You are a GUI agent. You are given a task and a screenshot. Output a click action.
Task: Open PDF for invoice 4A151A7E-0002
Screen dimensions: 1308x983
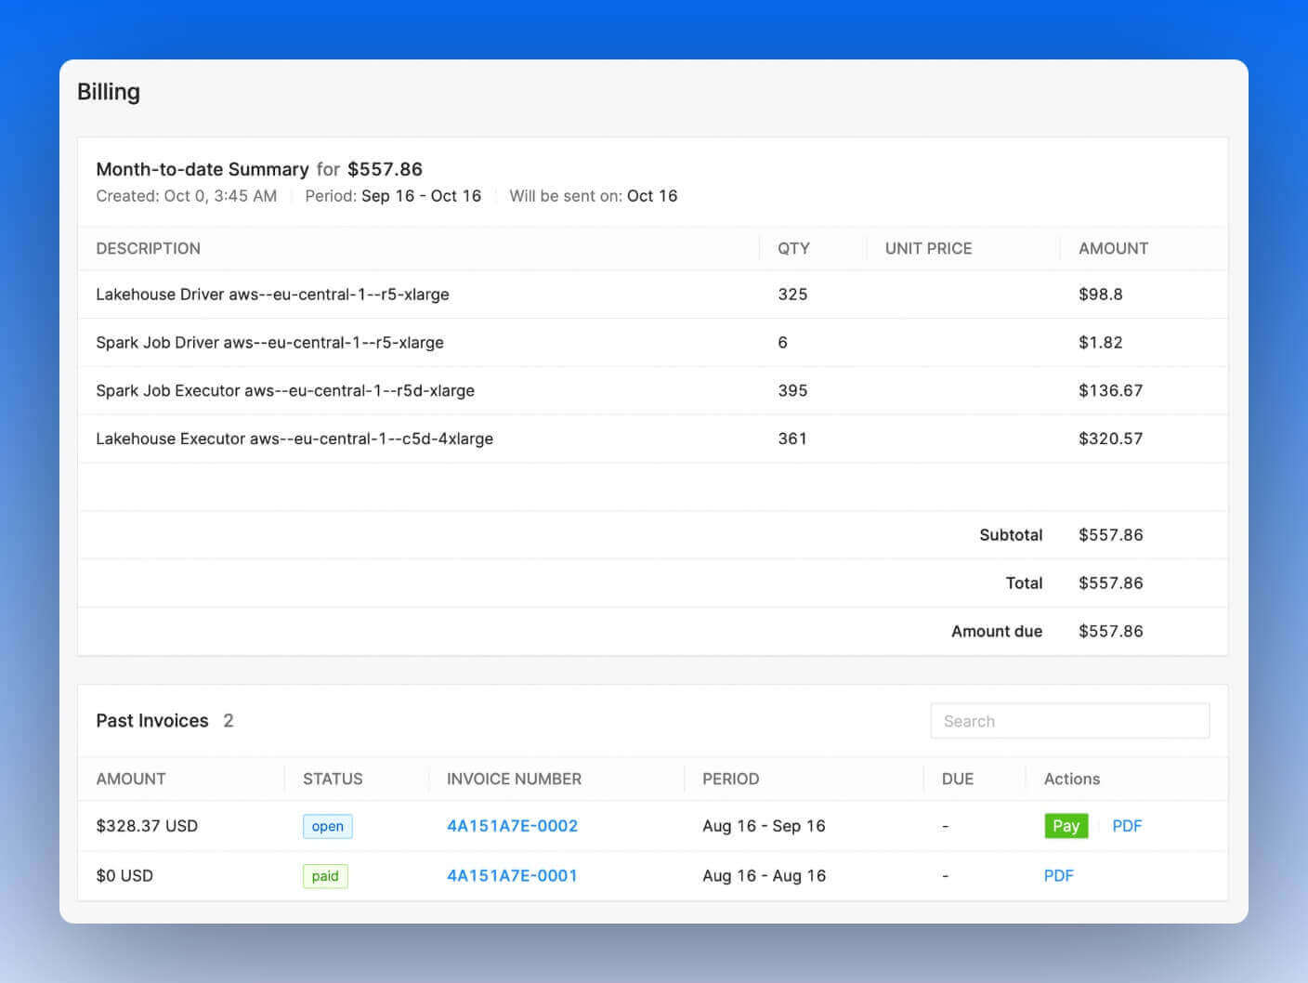[x=1127, y=826]
